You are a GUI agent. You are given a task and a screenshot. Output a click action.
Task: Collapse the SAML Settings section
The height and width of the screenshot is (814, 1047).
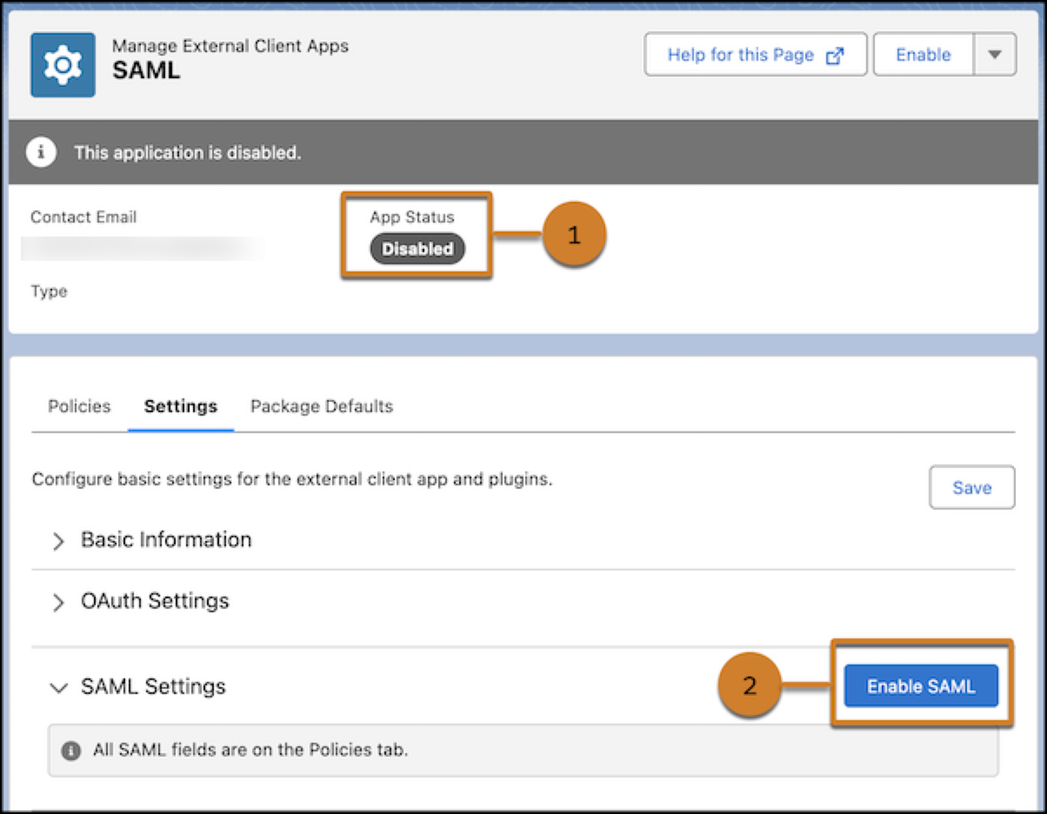click(x=59, y=688)
